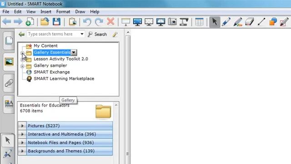This screenshot has height=164, width=291.
Task: Open Properties side tab
Action: [9, 104]
